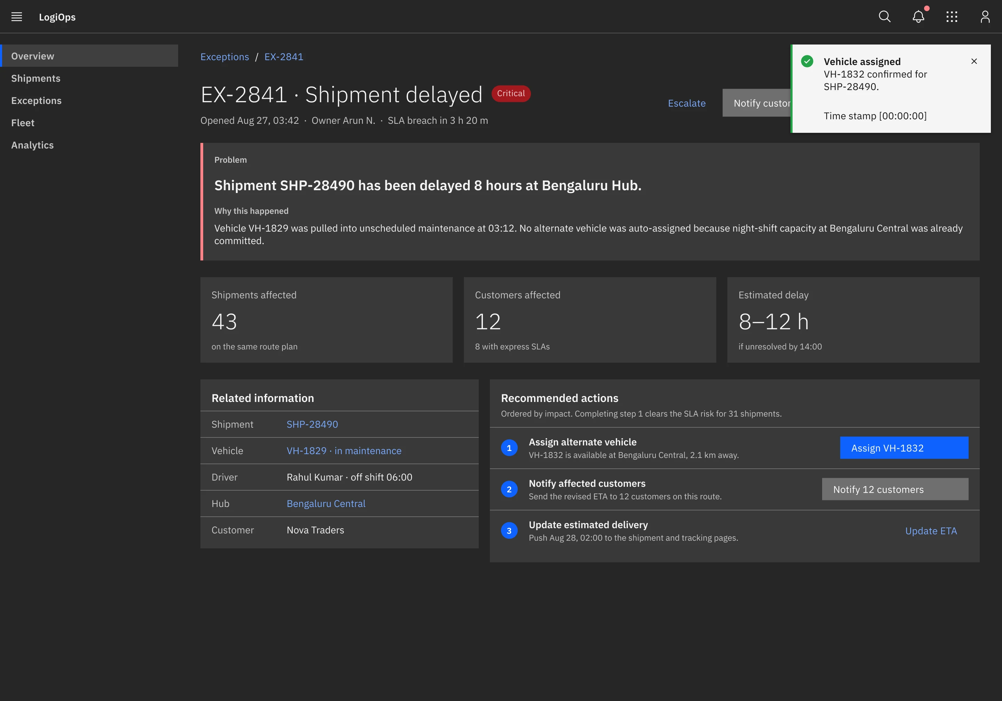Click the step 1 number badge

pyautogui.click(x=509, y=448)
